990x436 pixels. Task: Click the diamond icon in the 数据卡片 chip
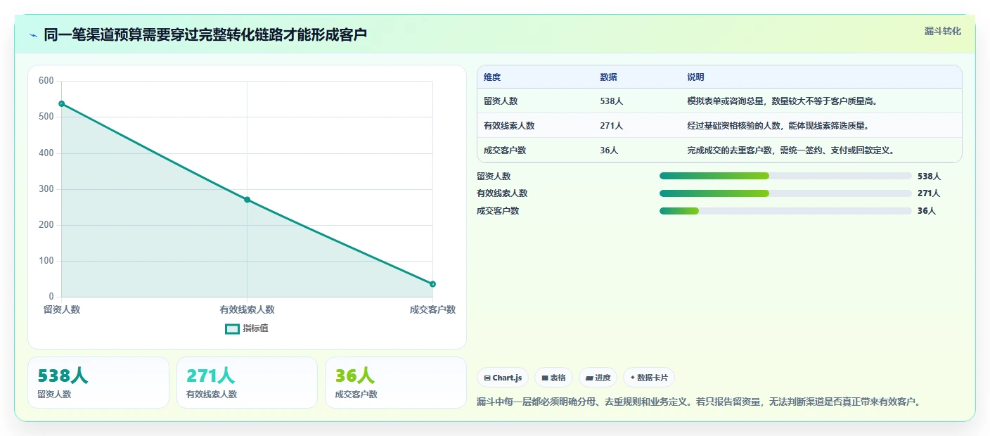(x=633, y=378)
